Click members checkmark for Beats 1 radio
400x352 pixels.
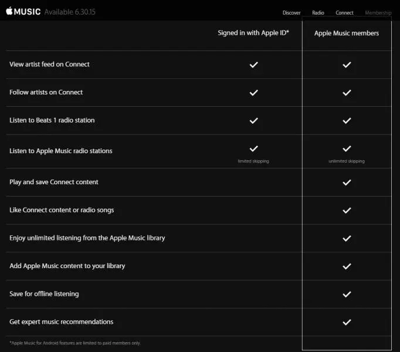coord(347,120)
